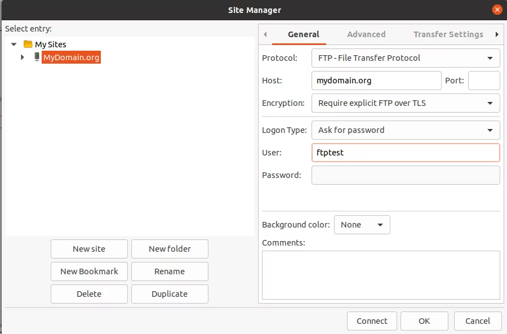Focus the User field containing ftptest
This screenshot has height=334, width=507.
click(406, 153)
